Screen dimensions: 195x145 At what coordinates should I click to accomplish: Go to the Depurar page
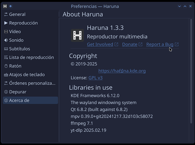click(x=30, y=92)
